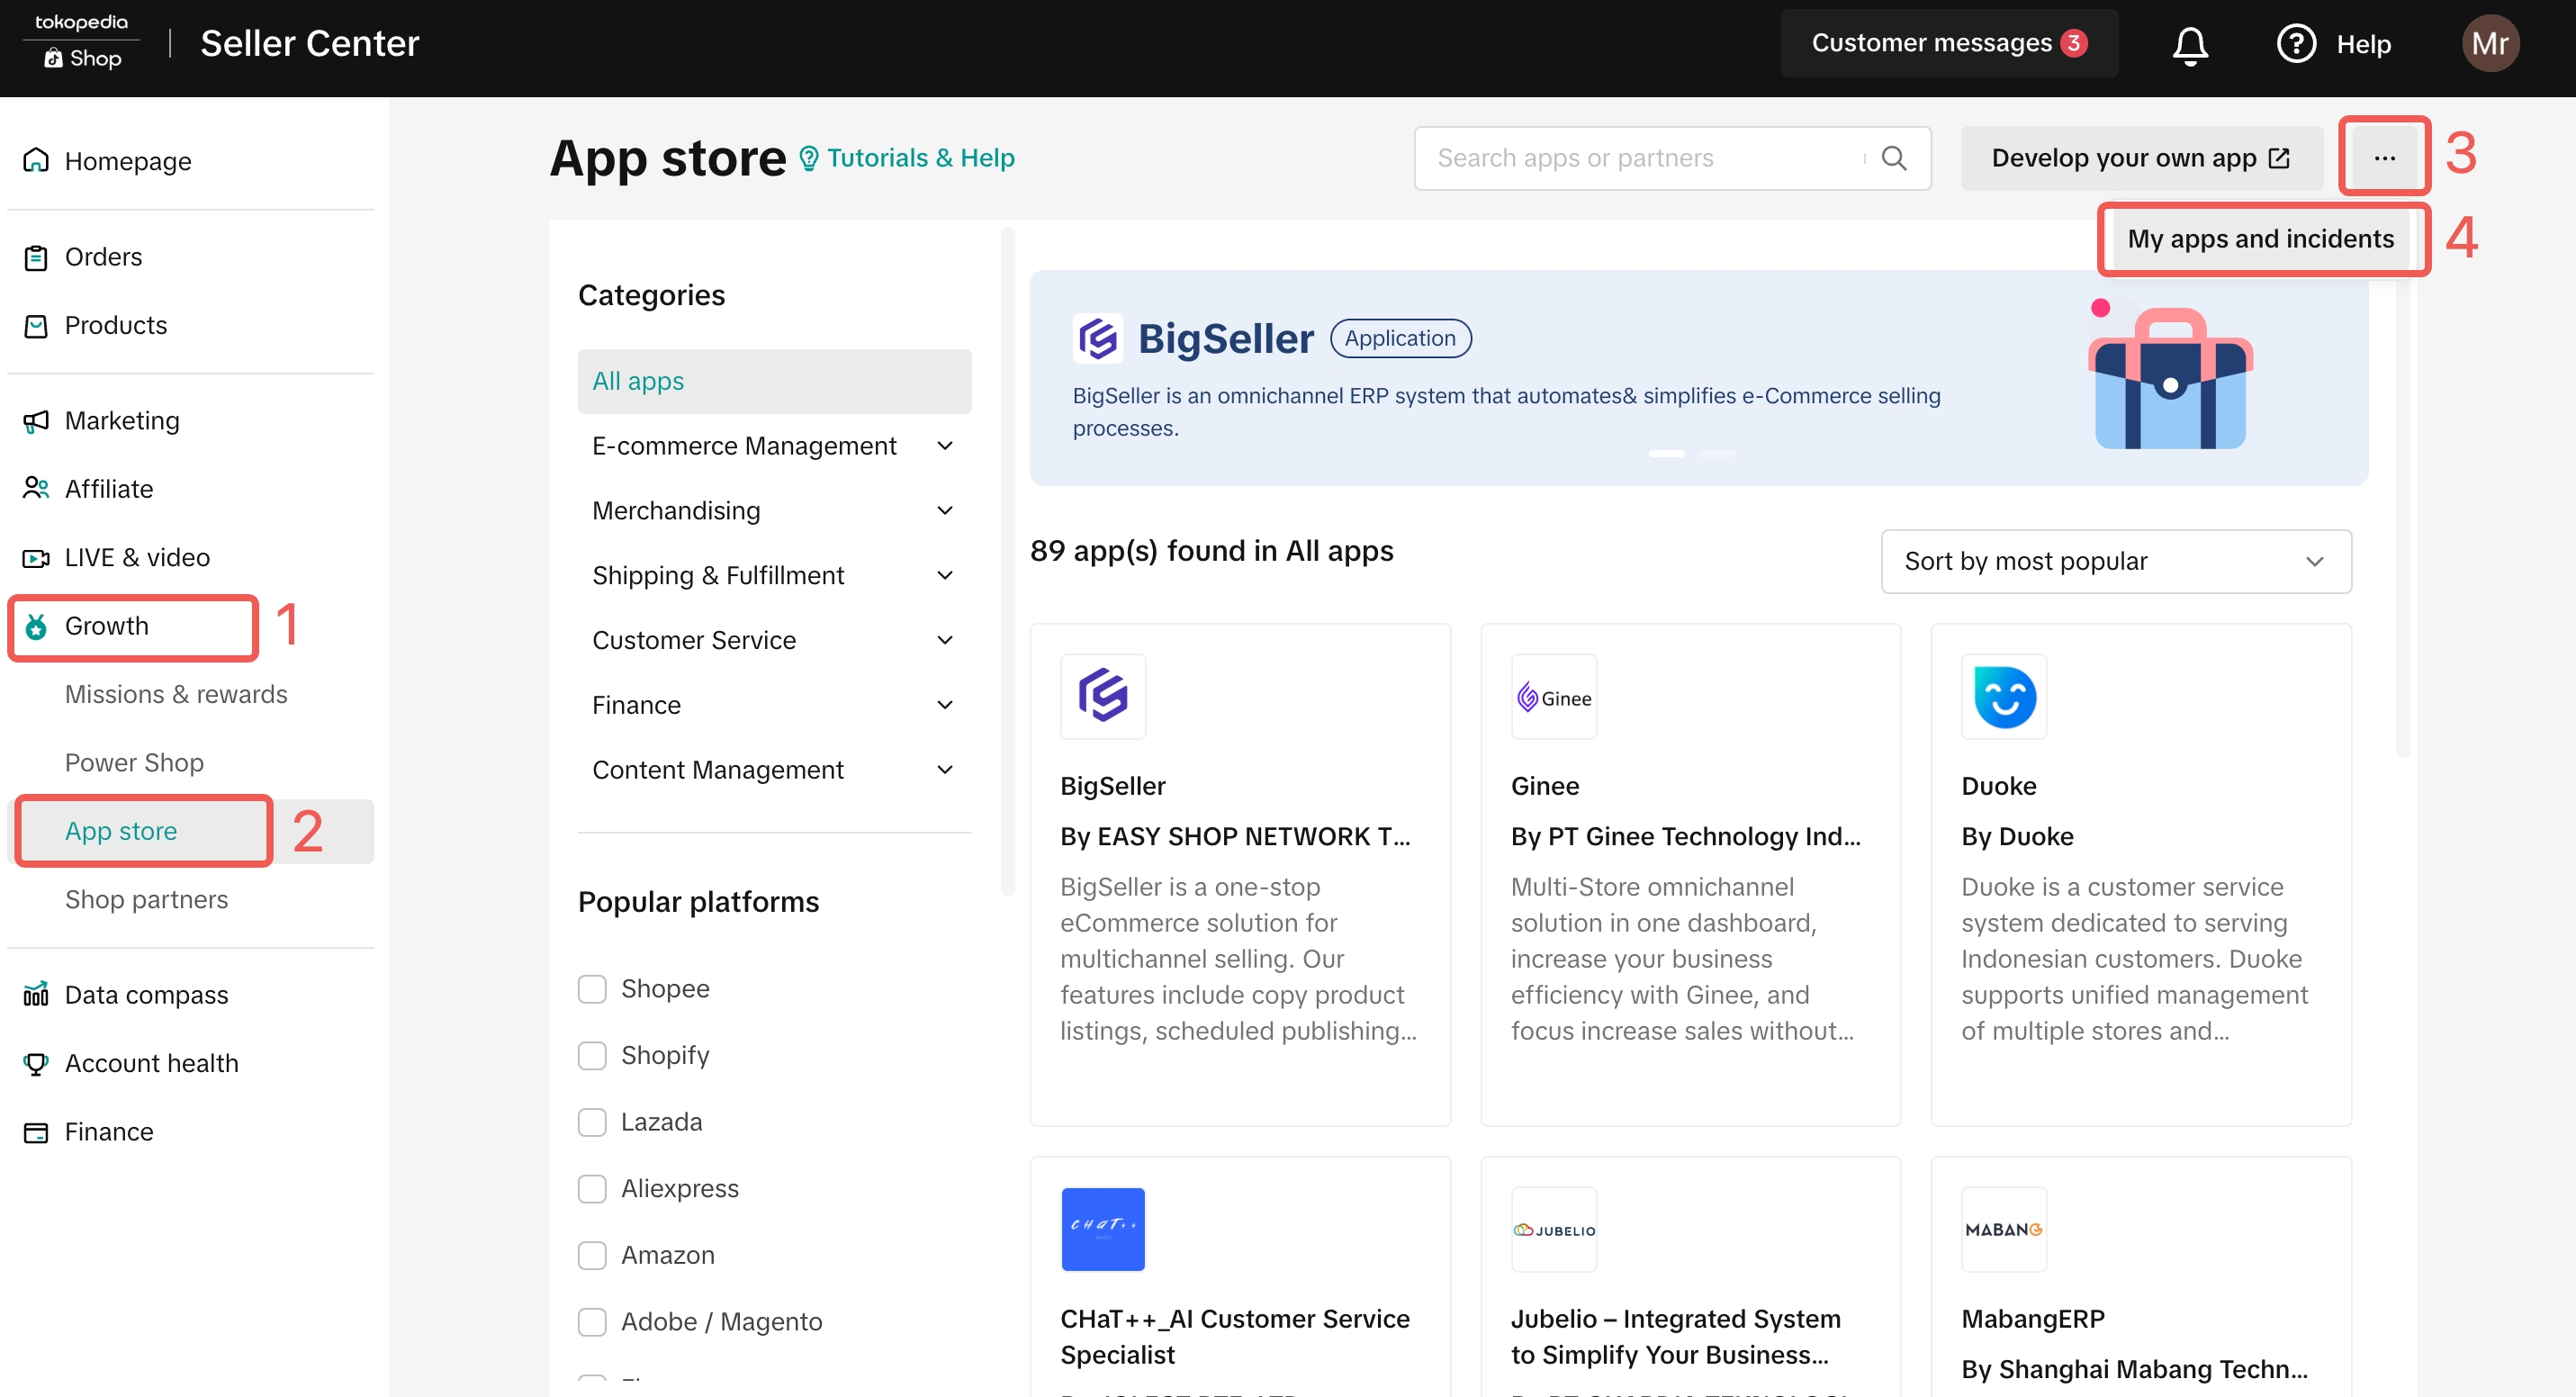Click the second banner carousel indicator
Viewport: 2576px width, 1397px height.
1717,454
